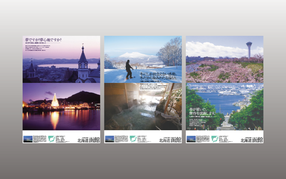Click the 北海道 函館 logo on middle poster

click(x=171, y=140)
